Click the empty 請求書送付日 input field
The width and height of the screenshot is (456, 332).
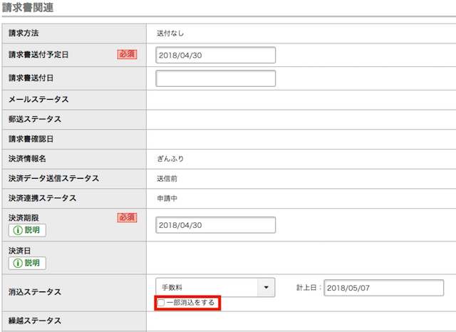pos(215,78)
